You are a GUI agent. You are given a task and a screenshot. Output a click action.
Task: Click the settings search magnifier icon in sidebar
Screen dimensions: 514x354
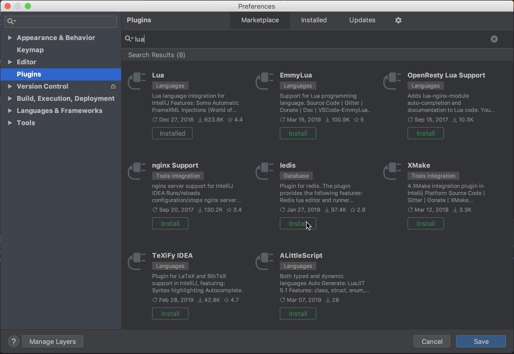[11, 22]
